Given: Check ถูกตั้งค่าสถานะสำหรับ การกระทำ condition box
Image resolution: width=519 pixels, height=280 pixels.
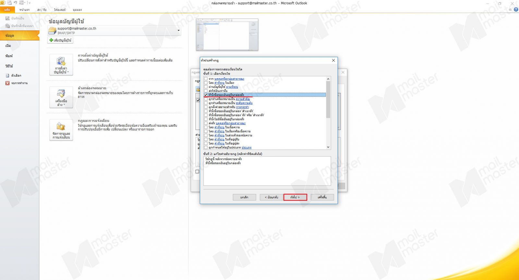Looking at the screenshot, I should pyautogui.click(x=206, y=107).
